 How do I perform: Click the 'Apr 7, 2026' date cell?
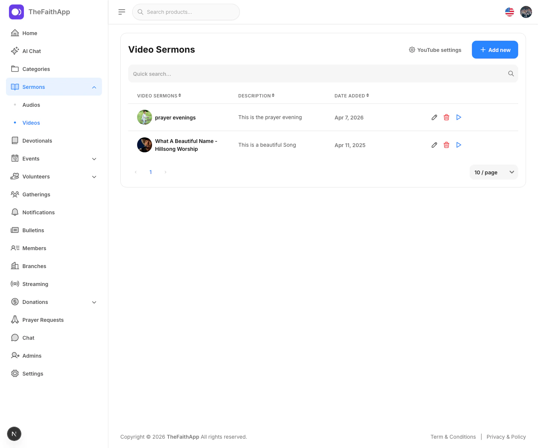pyautogui.click(x=349, y=118)
